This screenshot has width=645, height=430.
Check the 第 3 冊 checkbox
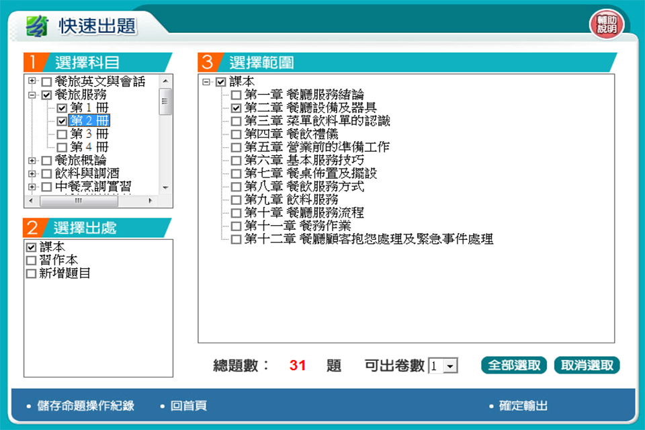tap(62, 134)
